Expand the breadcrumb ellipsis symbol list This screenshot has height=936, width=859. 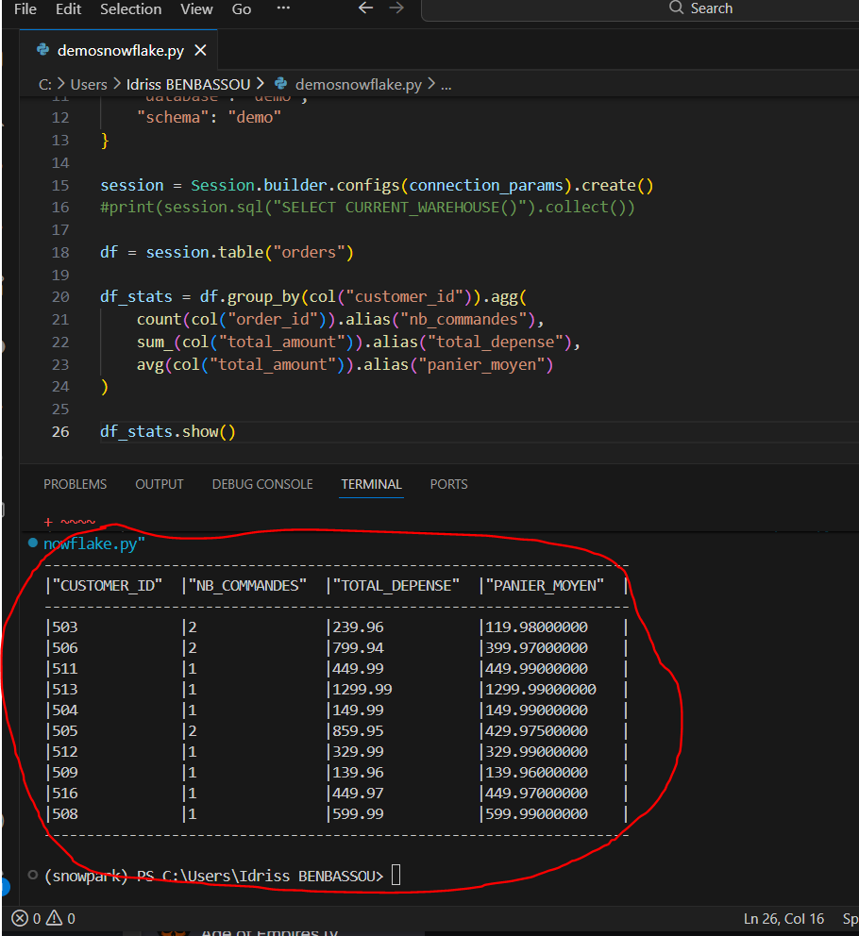click(x=446, y=84)
